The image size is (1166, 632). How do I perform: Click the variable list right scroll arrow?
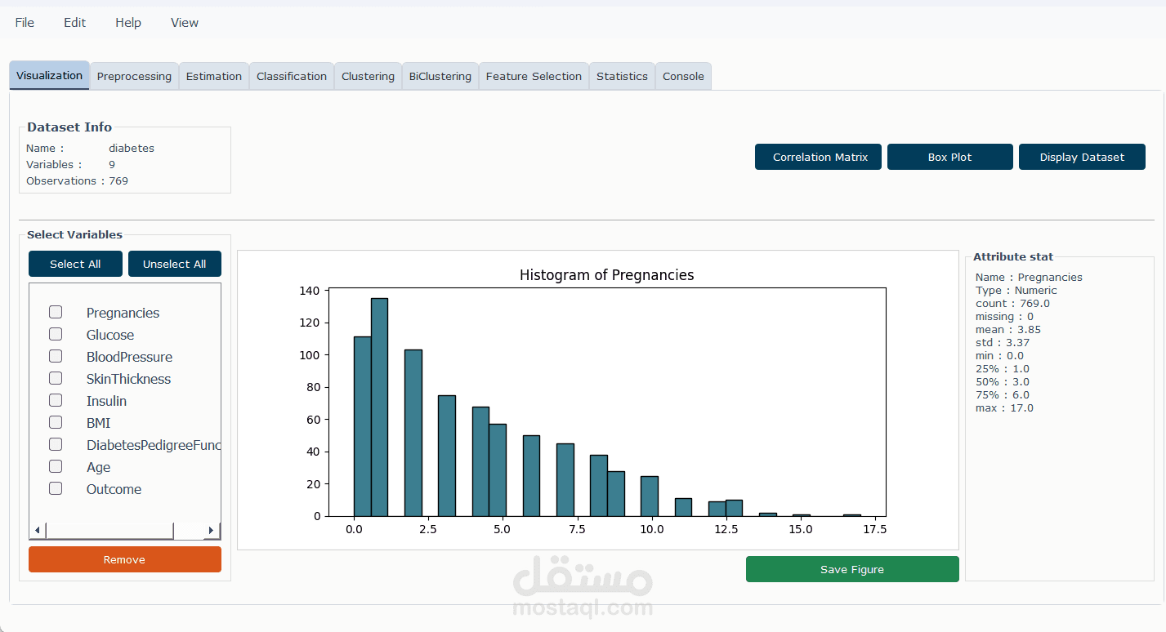point(211,531)
